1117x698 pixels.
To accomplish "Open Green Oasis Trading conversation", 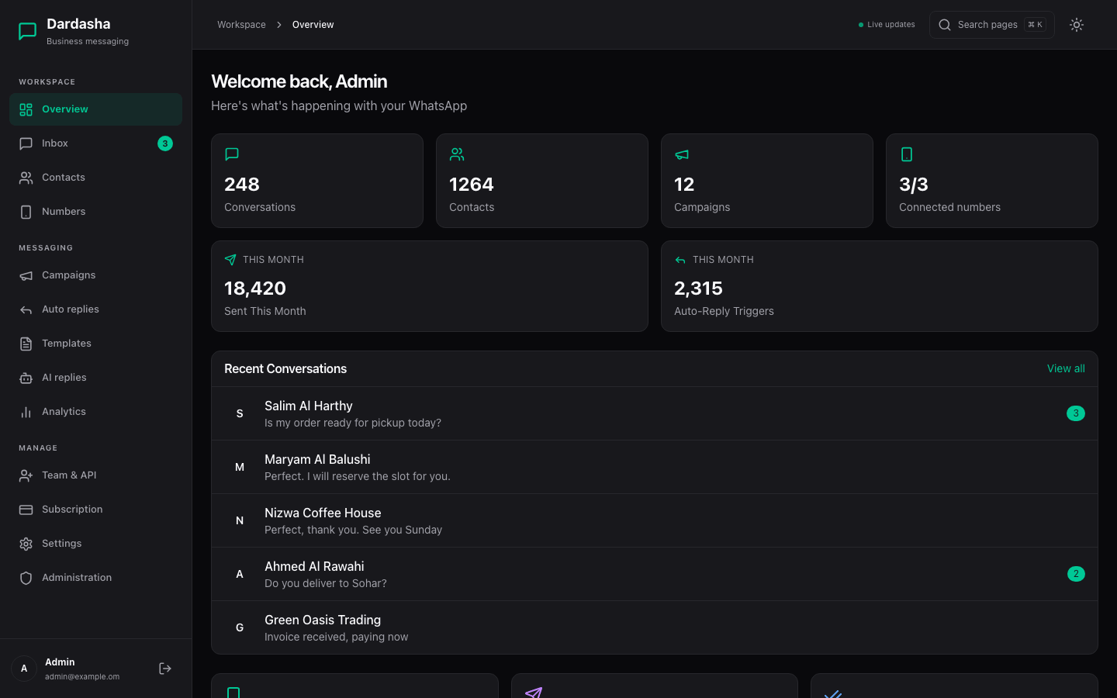I will coord(655,627).
